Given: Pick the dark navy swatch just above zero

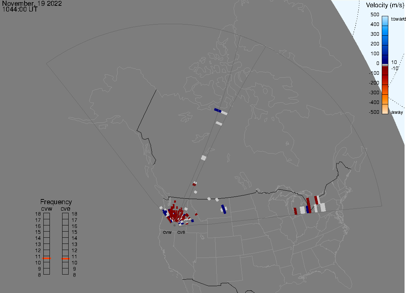Looking at the screenshot, I should (x=385, y=59).
